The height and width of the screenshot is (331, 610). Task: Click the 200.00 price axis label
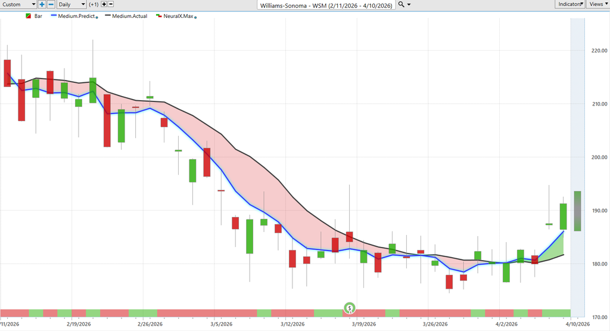599,157
